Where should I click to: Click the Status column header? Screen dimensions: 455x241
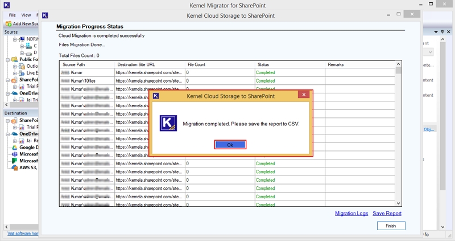pos(290,64)
